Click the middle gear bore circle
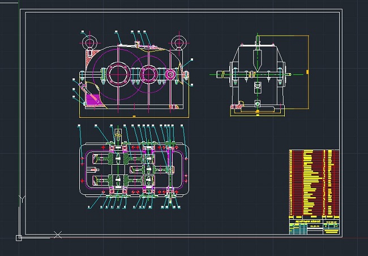This screenshot has height=256, width=368. click(149, 73)
